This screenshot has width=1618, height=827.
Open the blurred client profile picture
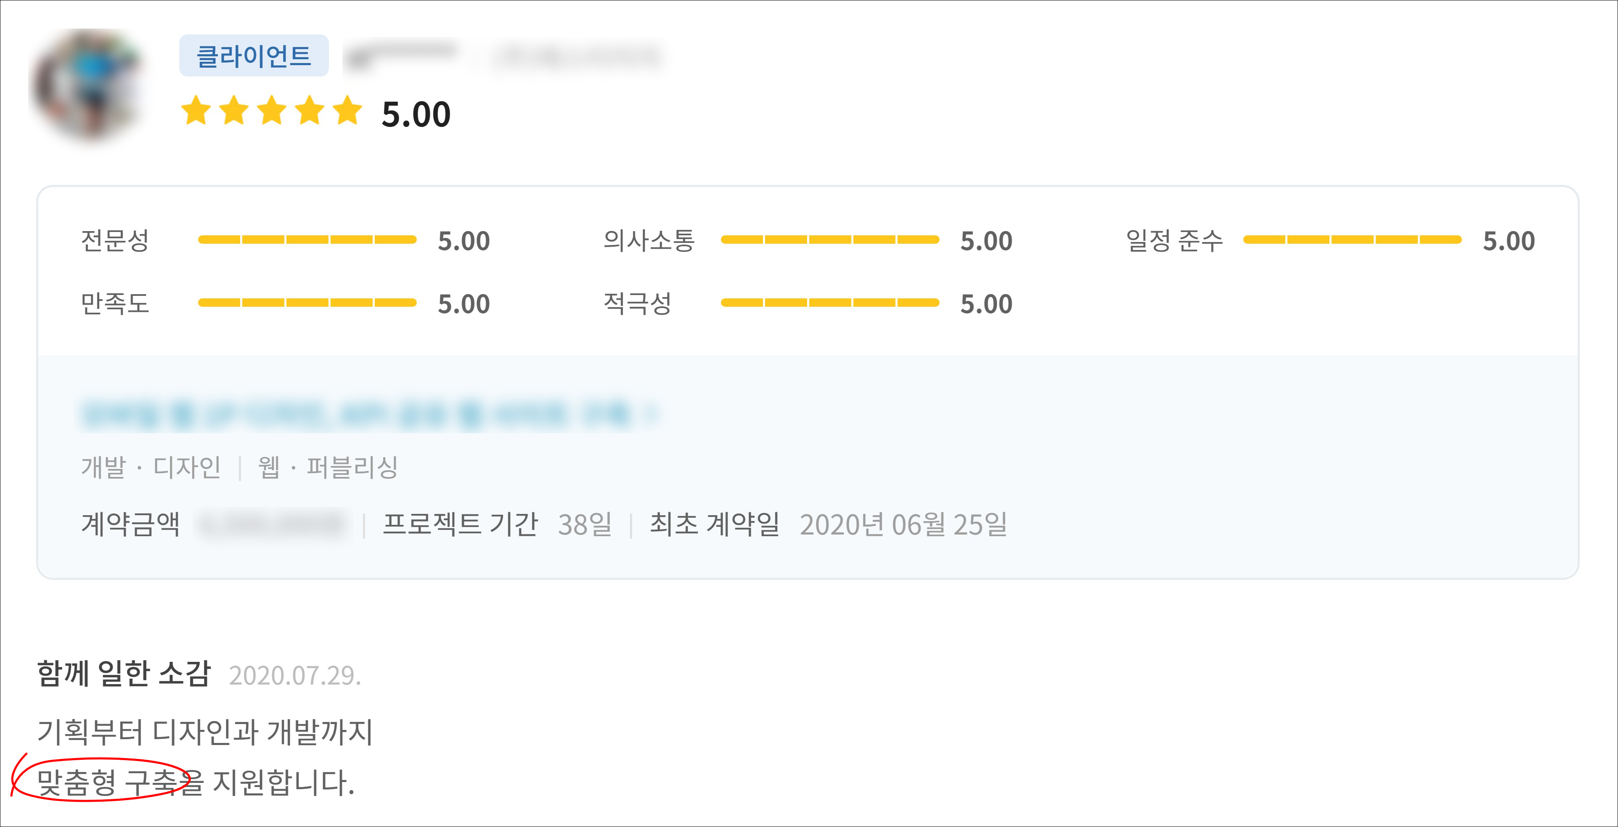click(89, 84)
